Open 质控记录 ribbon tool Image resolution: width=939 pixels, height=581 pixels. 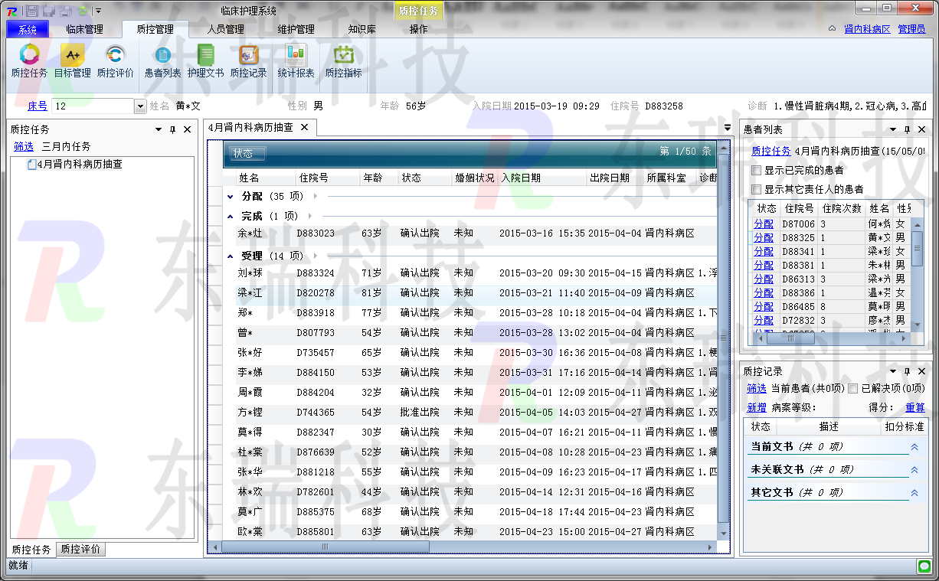(x=248, y=61)
